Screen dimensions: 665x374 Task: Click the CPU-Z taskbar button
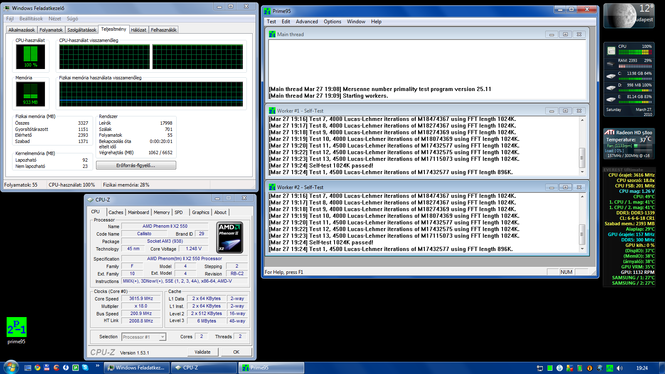(204, 368)
